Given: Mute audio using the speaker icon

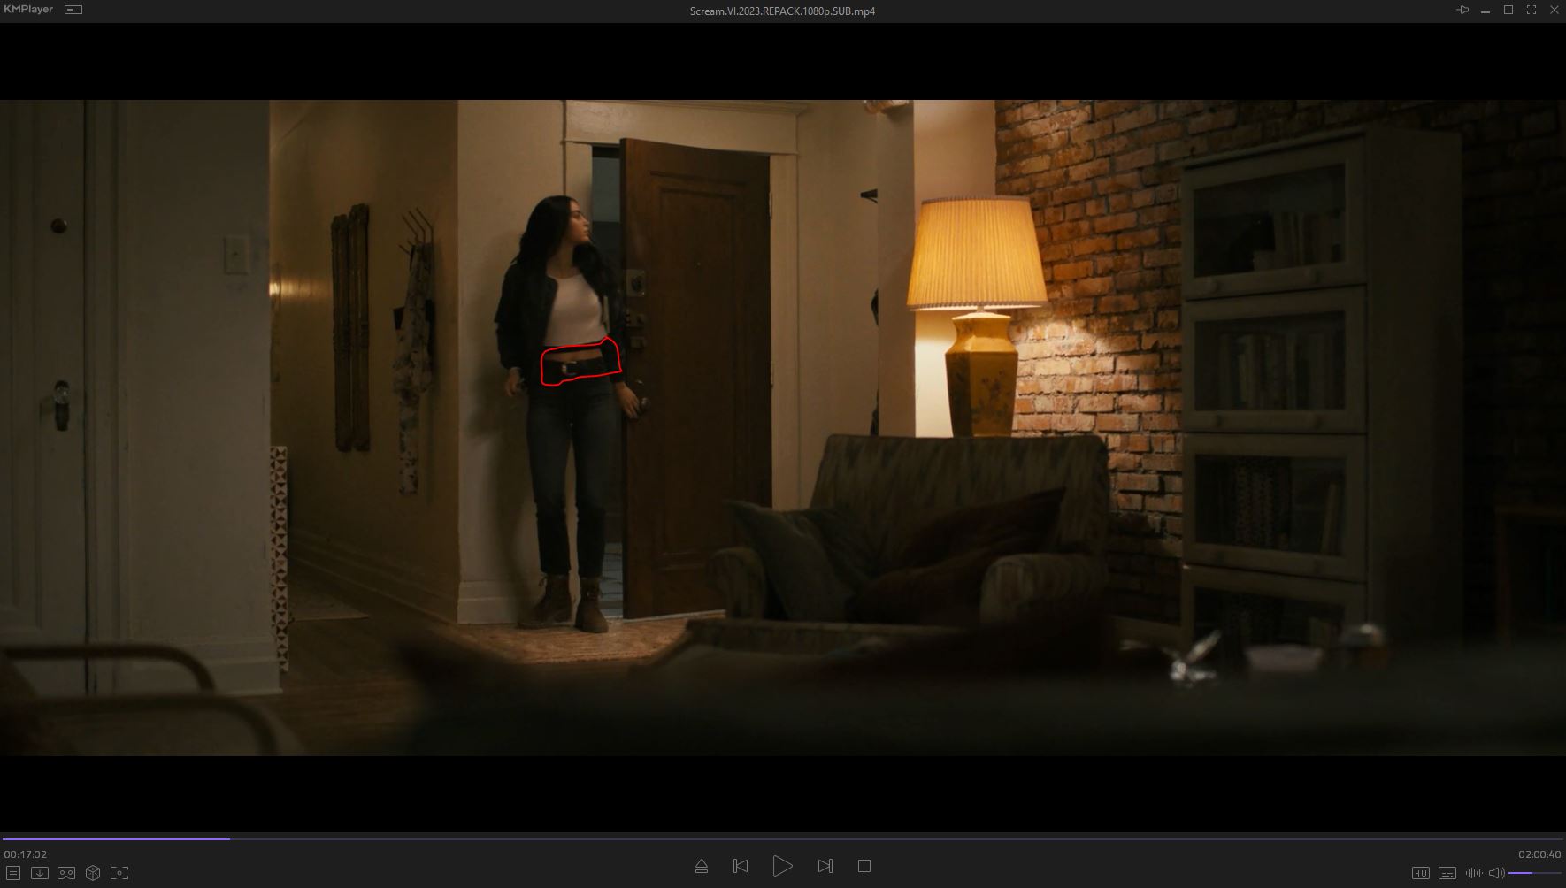Looking at the screenshot, I should click(1496, 873).
